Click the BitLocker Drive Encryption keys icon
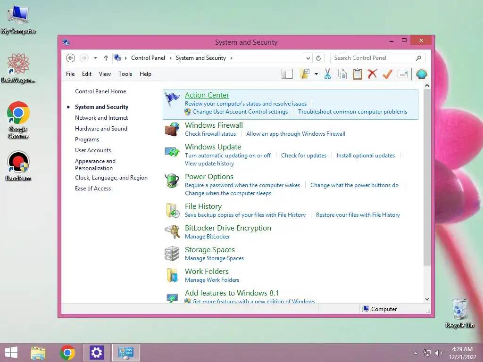 (172, 231)
